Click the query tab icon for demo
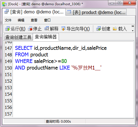This screenshot has width=138, height=127. point(7,12)
